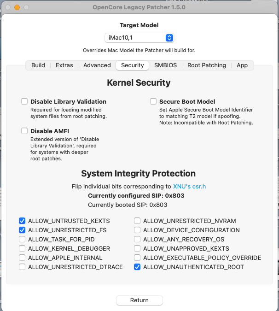279x311 pixels.
Task: Open the Root Patching tab
Action: click(206, 65)
